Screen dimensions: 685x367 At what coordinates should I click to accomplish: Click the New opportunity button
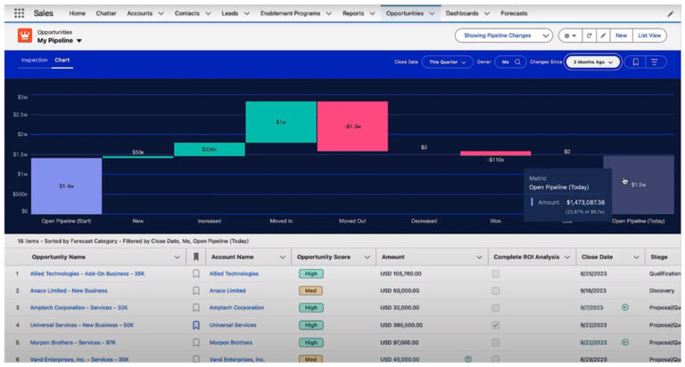pos(621,36)
